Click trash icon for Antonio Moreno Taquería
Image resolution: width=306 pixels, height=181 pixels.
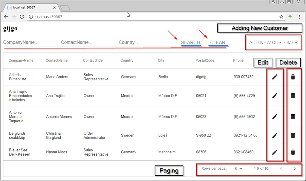[293, 116]
